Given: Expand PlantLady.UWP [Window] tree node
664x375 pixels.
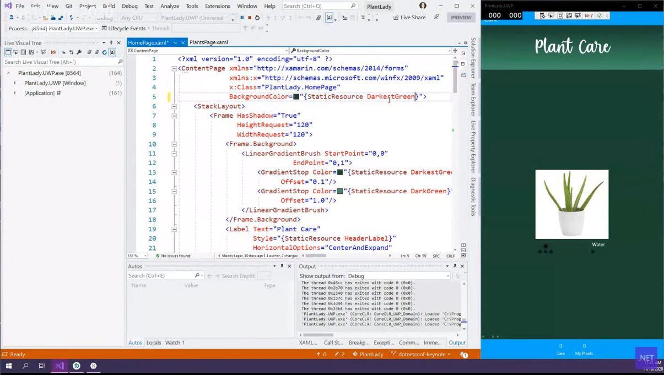Looking at the screenshot, I should point(15,83).
